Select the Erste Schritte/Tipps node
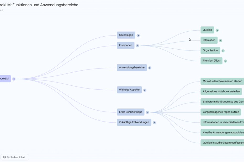 (131, 112)
